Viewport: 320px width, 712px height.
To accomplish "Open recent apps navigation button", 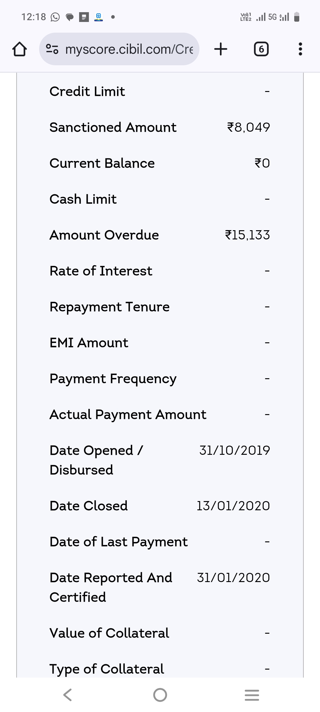I will pos(252,695).
